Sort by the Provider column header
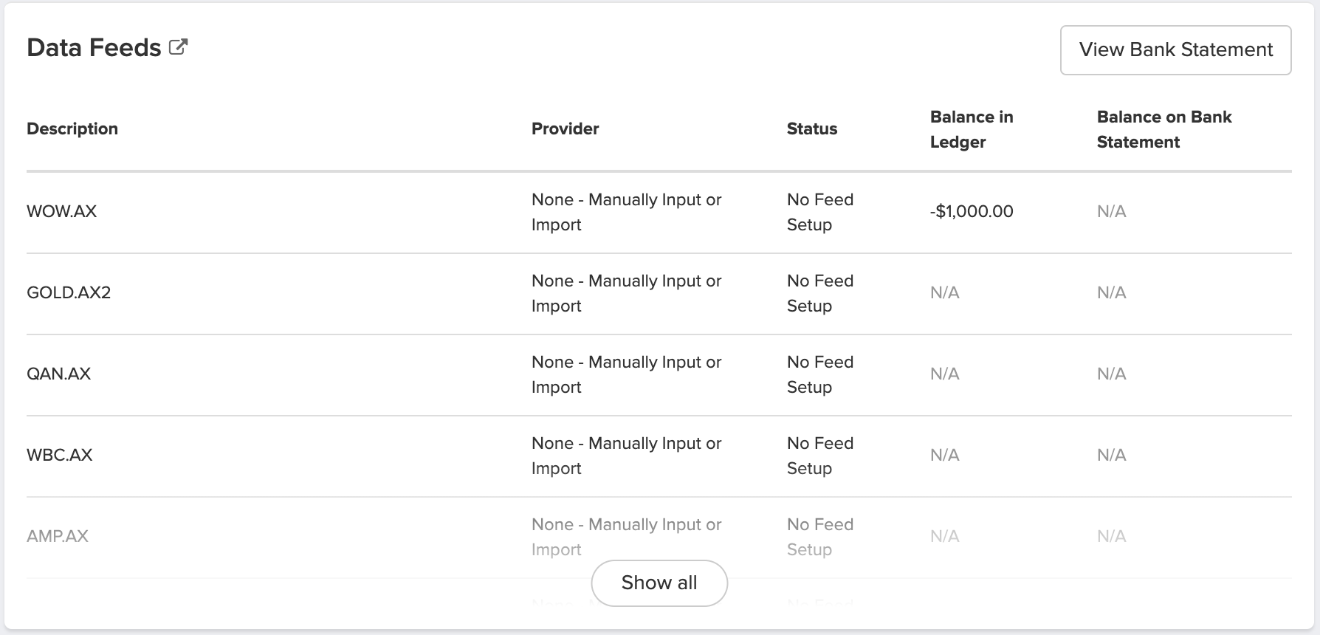 pyautogui.click(x=565, y=128)
